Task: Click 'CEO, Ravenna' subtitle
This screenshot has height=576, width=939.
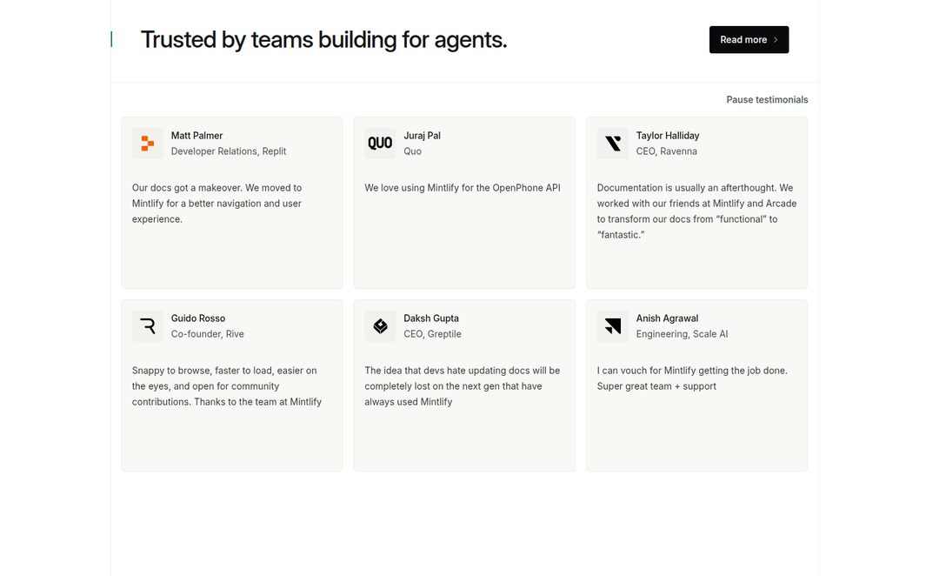Action: [667, 151]
